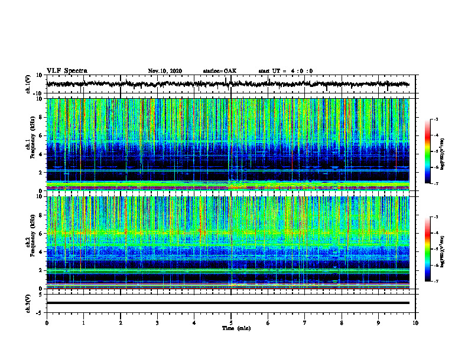Click the ch.2 color bar legend label

click(x=443, y=251)
